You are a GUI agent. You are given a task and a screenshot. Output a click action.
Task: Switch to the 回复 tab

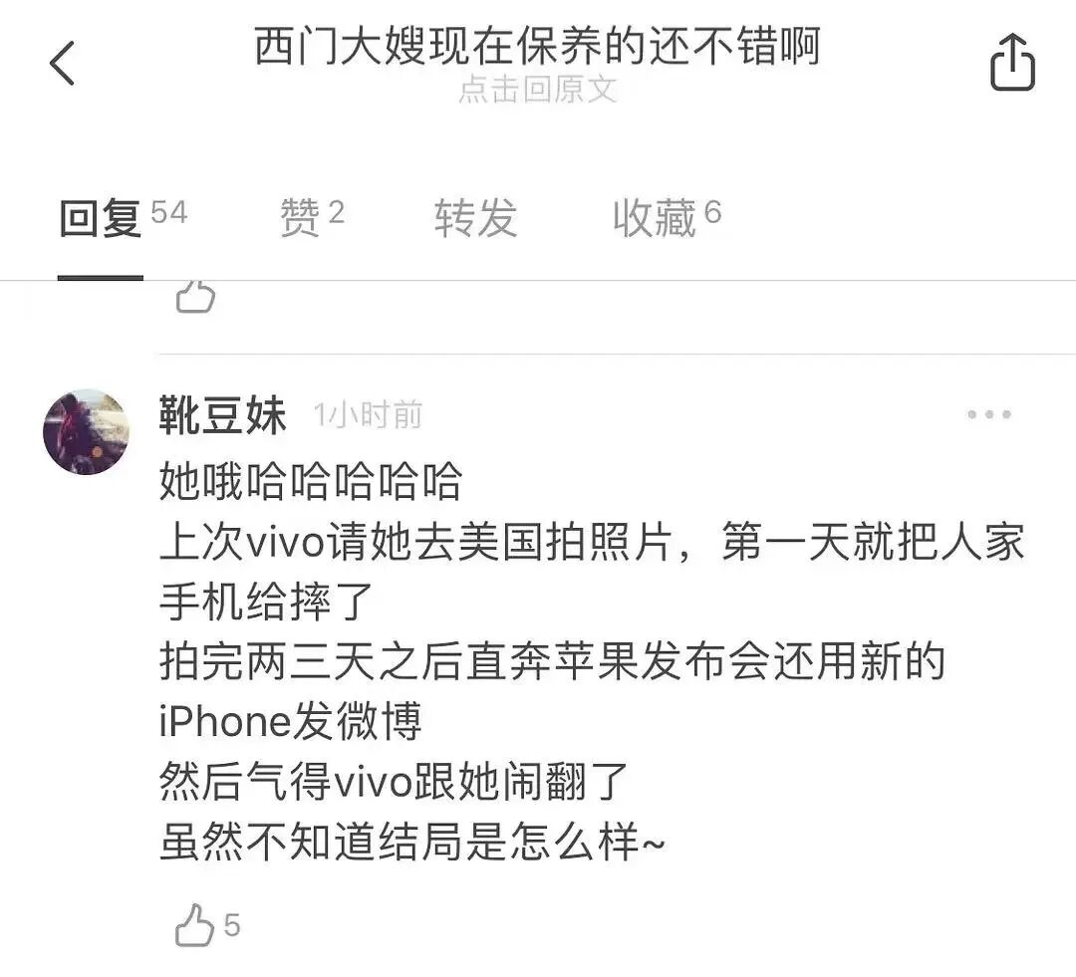click(x=101, y=218)
